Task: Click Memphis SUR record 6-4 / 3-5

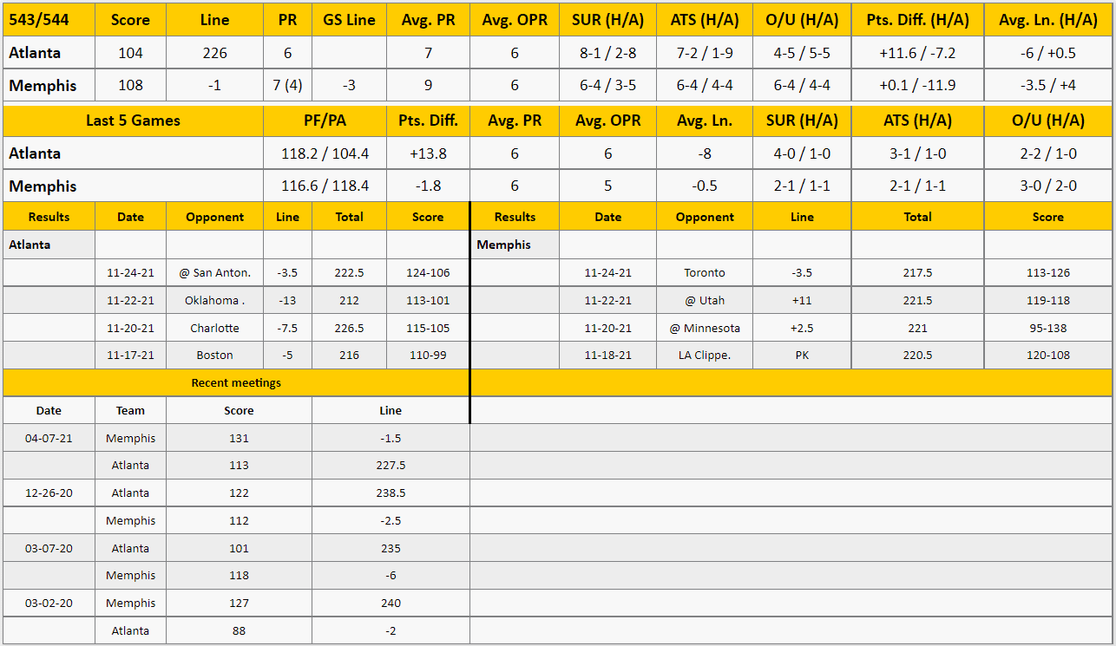Action: click(x=607, y=86)
